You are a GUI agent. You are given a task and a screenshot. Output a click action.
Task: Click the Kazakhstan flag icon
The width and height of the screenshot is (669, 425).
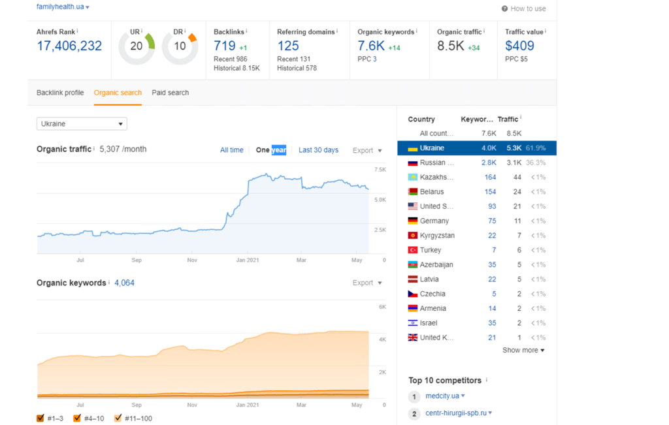[413, 178]
